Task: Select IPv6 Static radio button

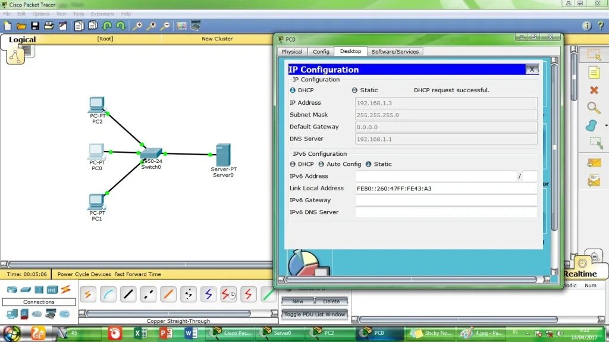Action: click(368, 164)
